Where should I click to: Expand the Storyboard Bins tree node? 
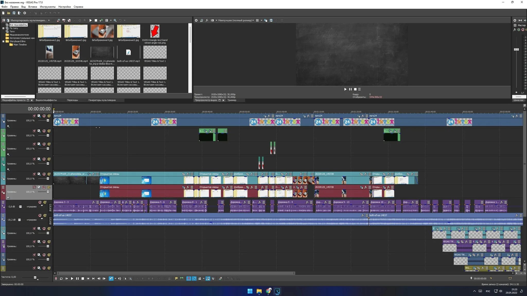3,41
